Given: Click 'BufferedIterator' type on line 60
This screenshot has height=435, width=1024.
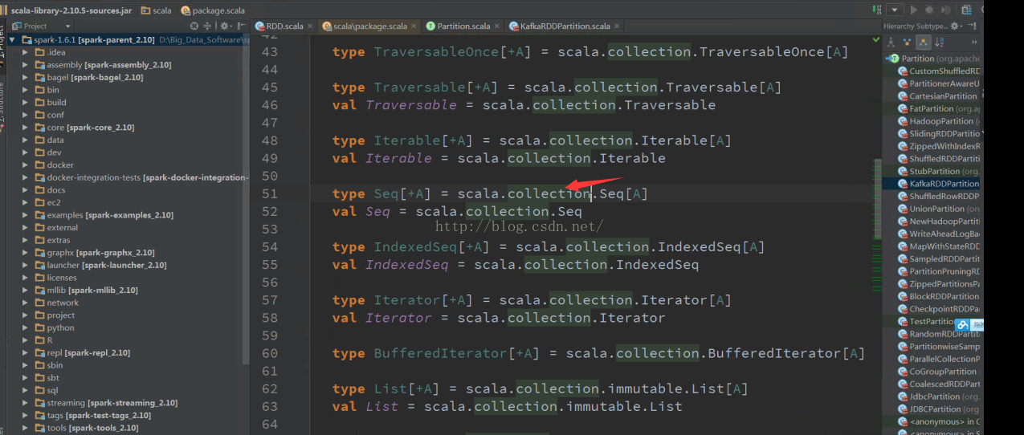Looking at the screenshot, I should (x=441, y=353).
